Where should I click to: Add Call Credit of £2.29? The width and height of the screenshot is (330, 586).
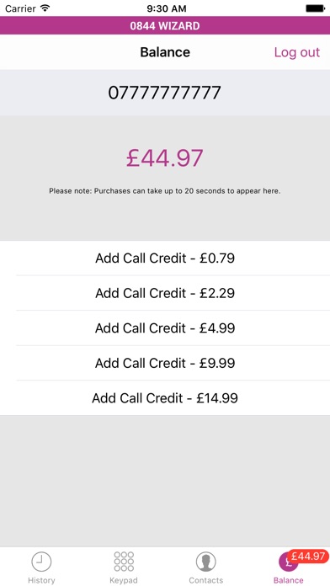(x=165, y=293)
